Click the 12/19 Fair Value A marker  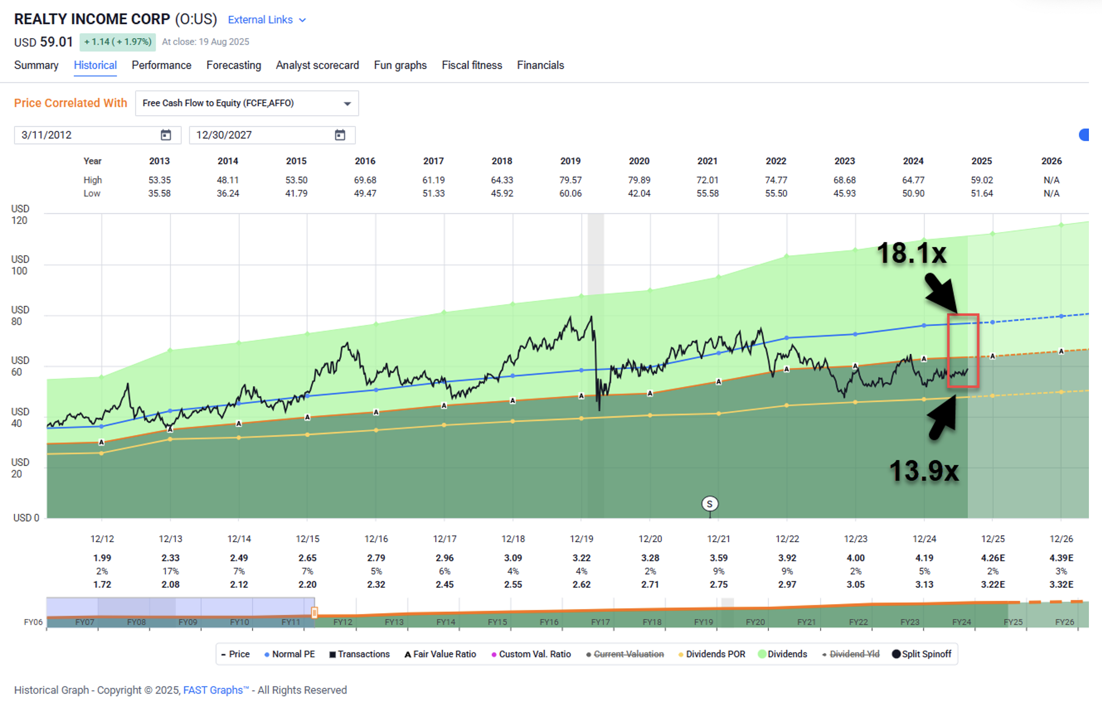[582, 396]
